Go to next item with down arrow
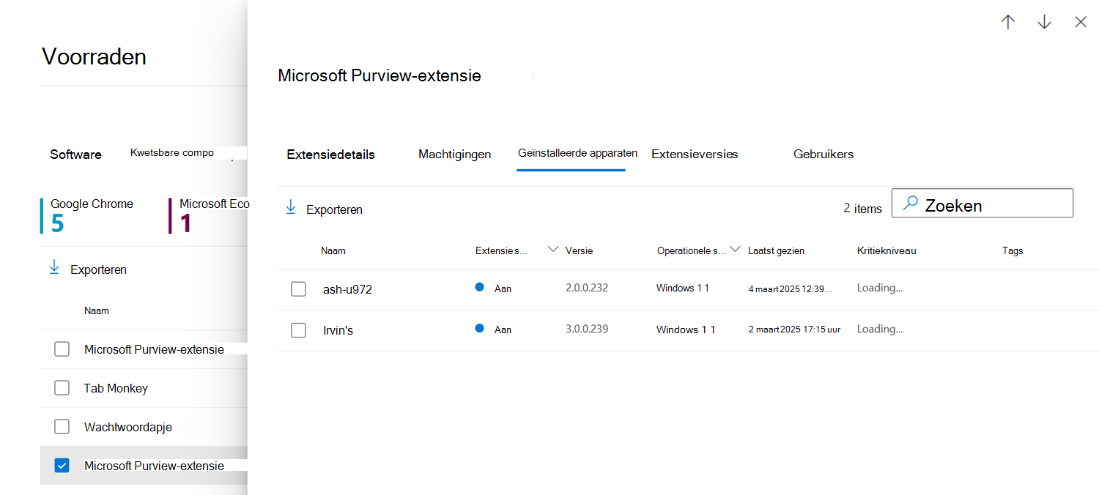 pos(1045,22)
